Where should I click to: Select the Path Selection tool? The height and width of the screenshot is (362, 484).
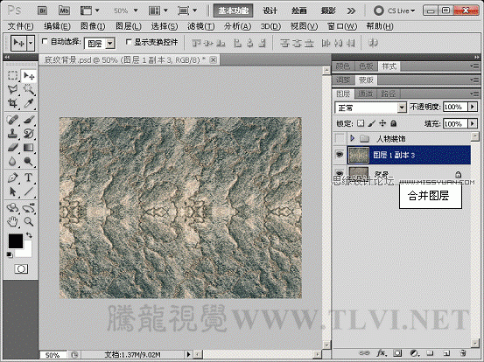point(12,191)
